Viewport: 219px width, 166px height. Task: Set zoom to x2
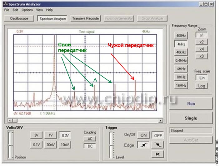point(202,42)
